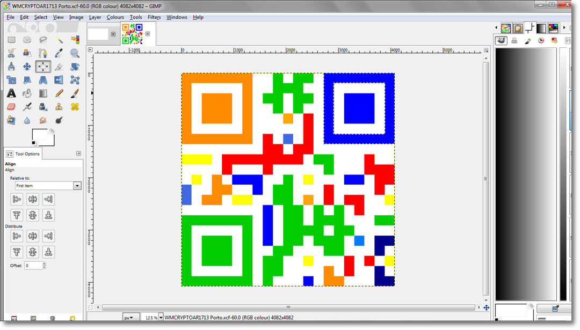Switch colour selector to CMYK printer mode

click(x=514, y=41)
